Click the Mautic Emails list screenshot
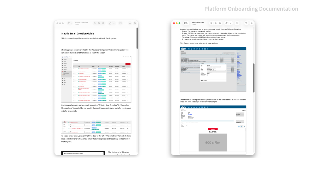Viewport: 313px width, 176px height. pyautogui.click(x=96, y=78)
